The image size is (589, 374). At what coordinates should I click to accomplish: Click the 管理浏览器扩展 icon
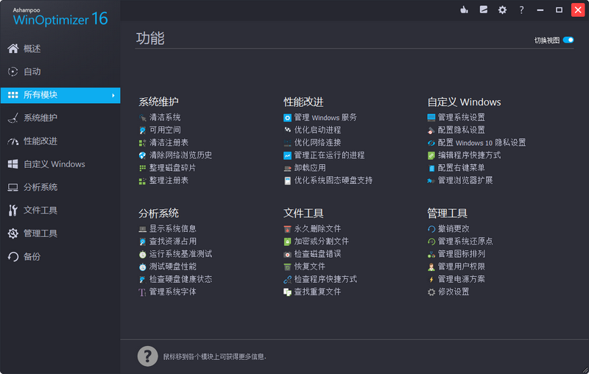431,180
